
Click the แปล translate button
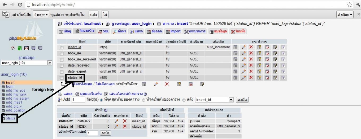pos(93,14)
